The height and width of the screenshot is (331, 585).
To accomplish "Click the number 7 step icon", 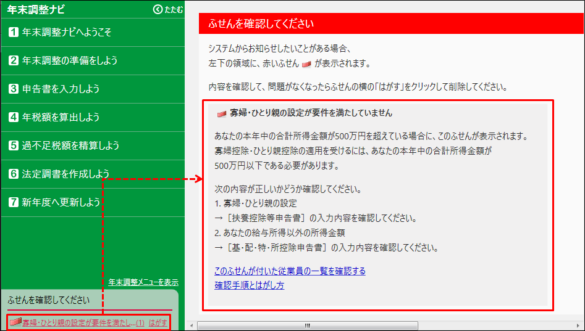I will (14, 202).
